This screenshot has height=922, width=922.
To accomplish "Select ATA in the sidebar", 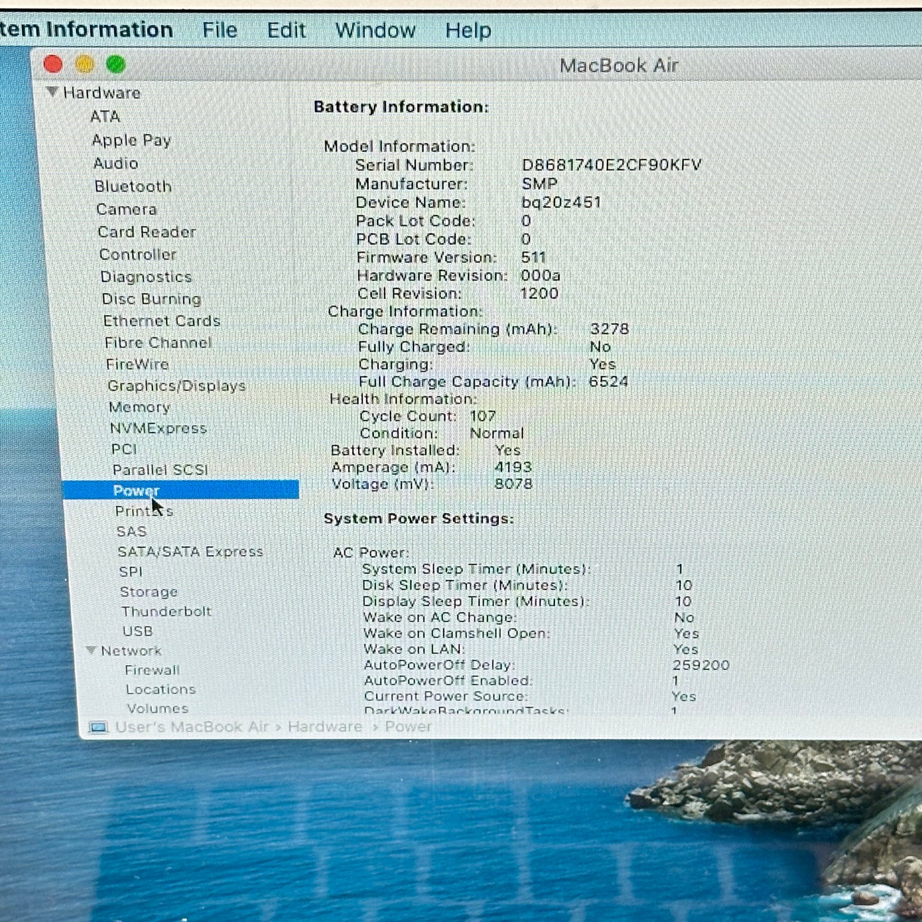I will [105, 117].
